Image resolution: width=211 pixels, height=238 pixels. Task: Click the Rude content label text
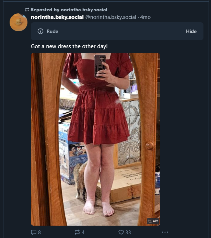coord(52,31)
